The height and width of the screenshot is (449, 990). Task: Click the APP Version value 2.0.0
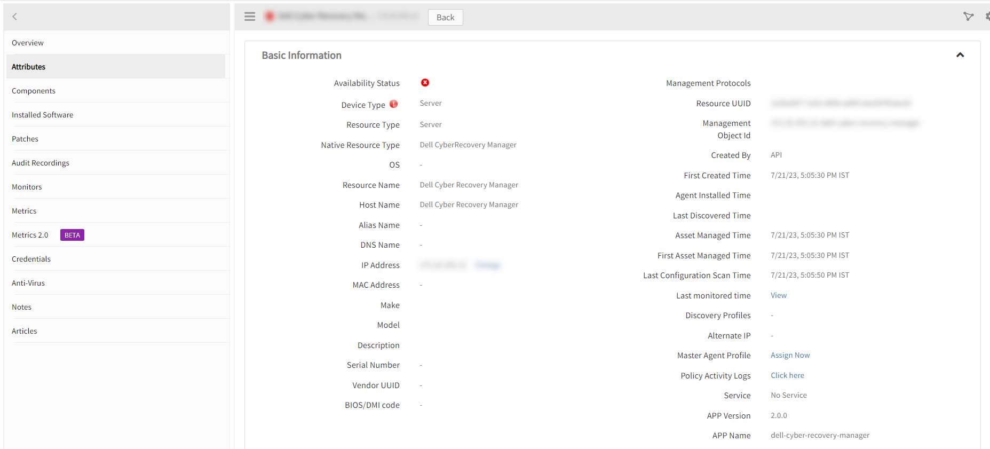pos(779,415)
